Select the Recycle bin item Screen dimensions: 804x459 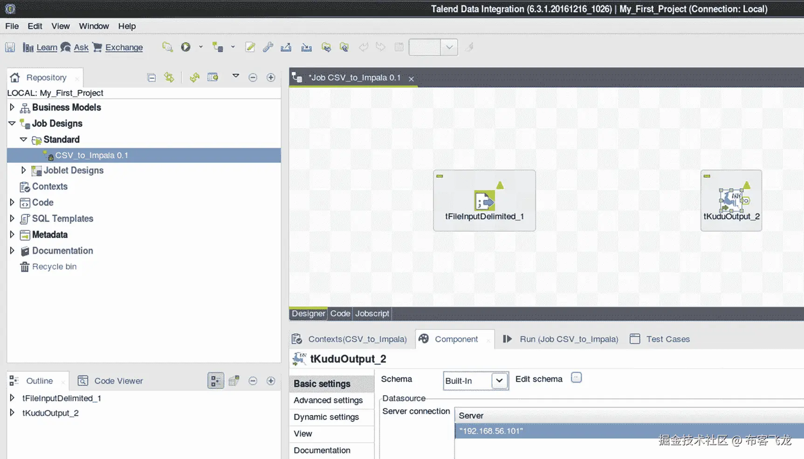[x=54, y=267]
